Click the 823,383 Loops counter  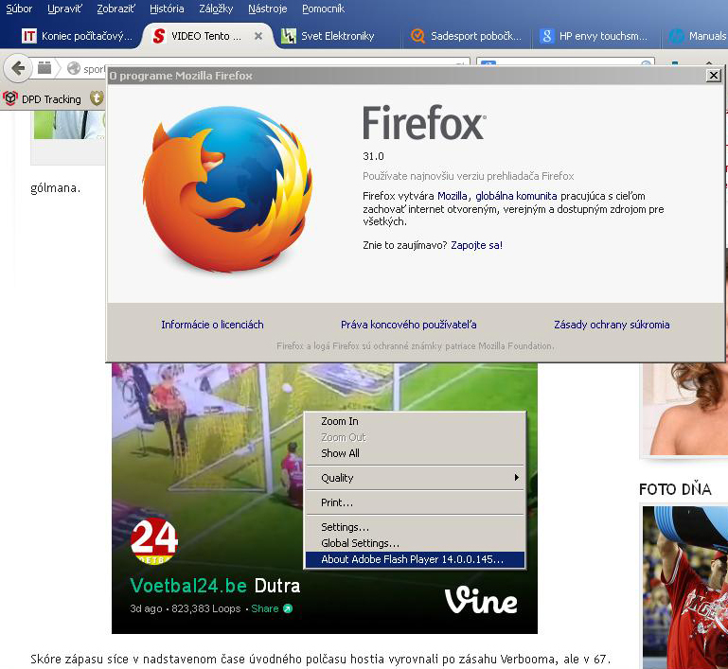[x=206, y=608]
